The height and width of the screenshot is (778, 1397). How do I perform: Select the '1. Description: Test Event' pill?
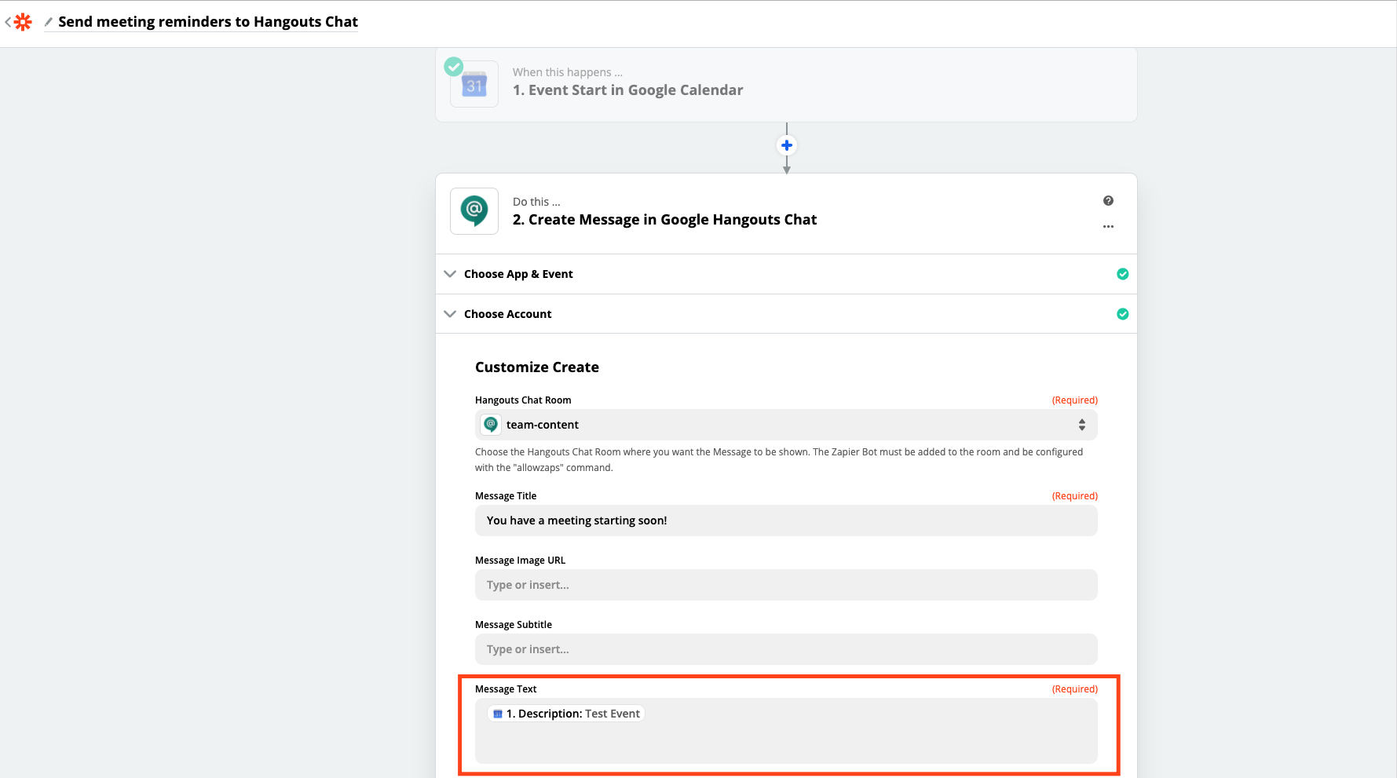pos(566,714)
